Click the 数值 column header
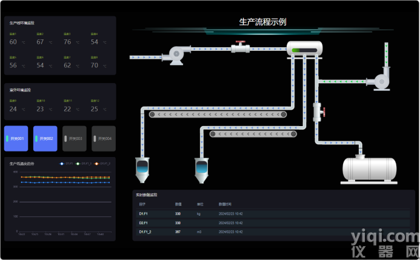Image resolution: width=420 pixels, height=260 pixels. pos(178,204)
